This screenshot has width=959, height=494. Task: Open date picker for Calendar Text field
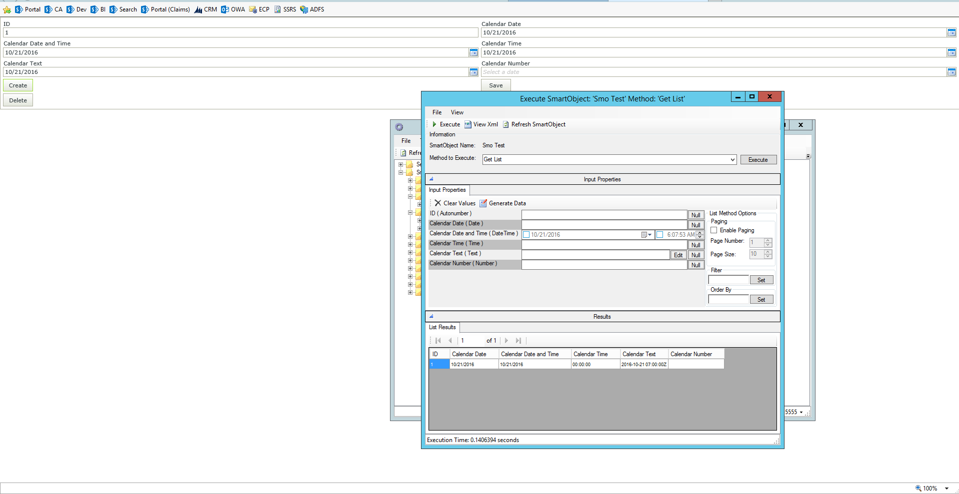(x=473, y=72)
